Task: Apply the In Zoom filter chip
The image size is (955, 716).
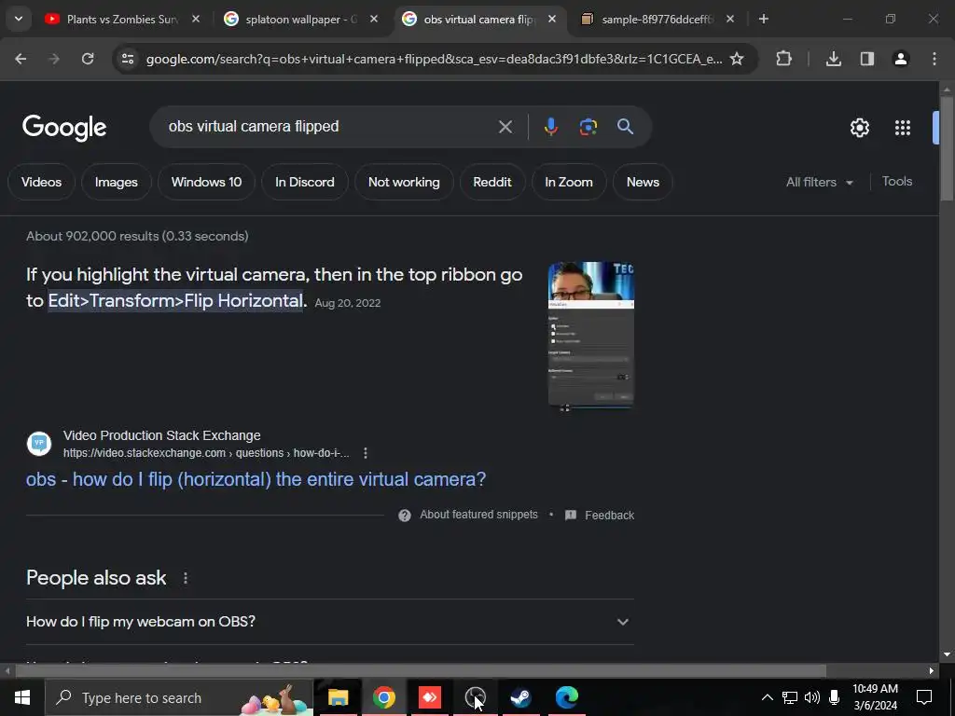Action: (569, 182)
